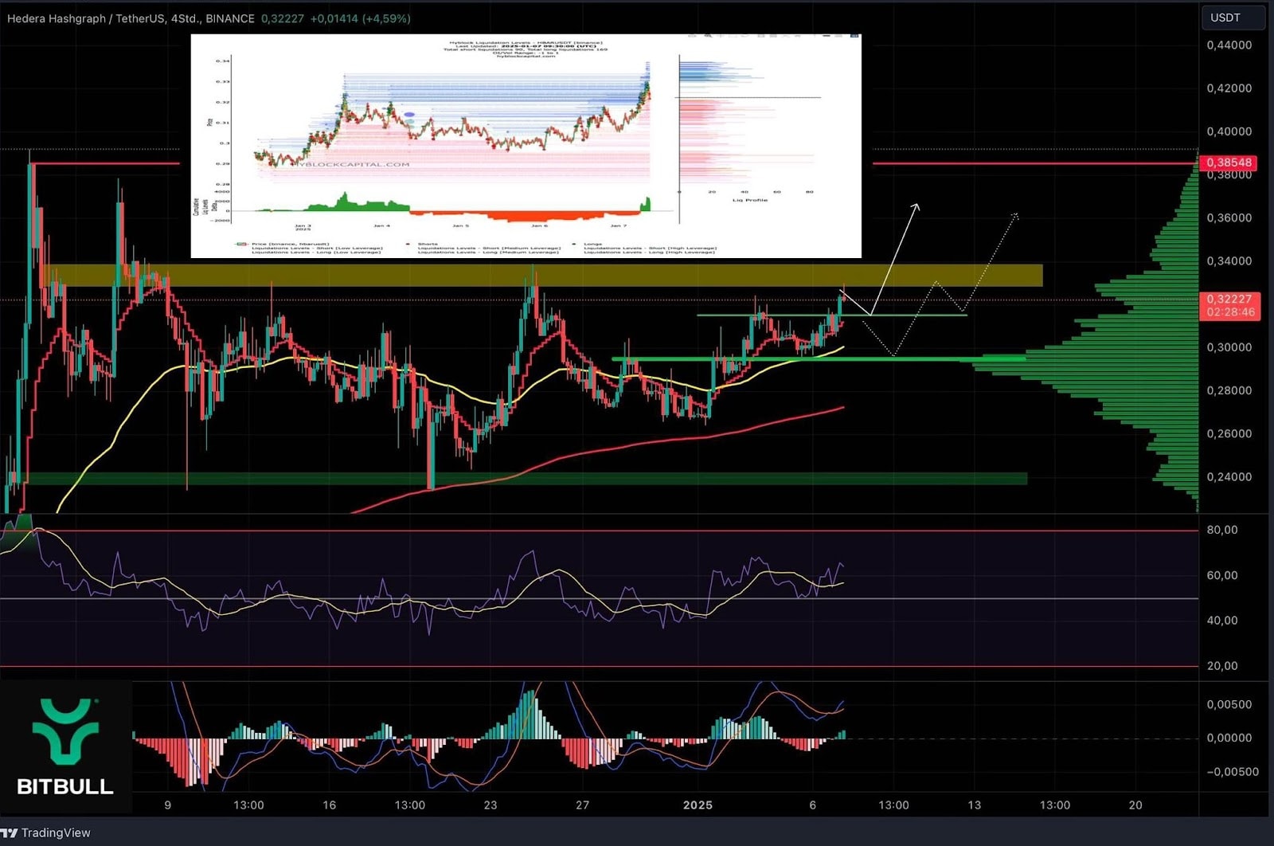This screenshot has height=846, width=1274.
Task: Click the 0,40000 price axis label
Action: [1229, 131]
